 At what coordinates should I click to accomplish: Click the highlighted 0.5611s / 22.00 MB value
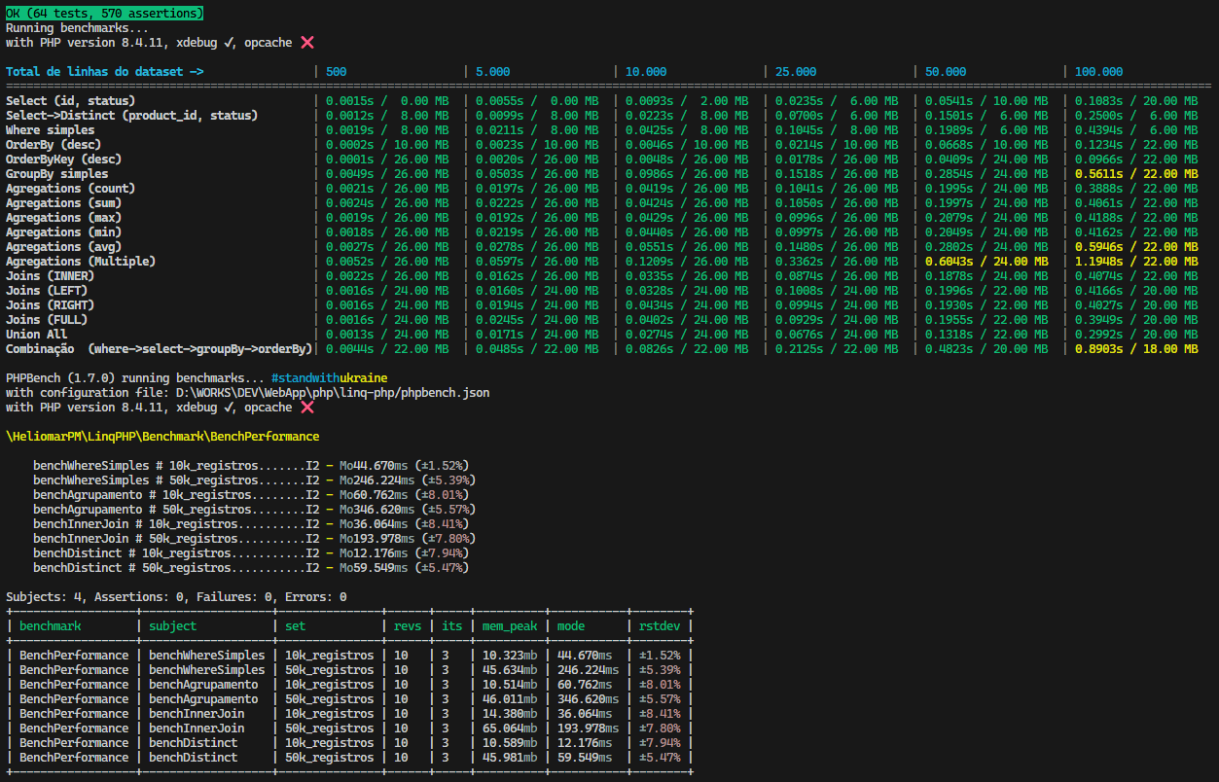(x=1136, y=174)
